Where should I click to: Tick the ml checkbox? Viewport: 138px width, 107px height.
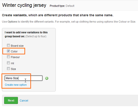[x=8, y=63]
